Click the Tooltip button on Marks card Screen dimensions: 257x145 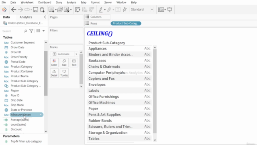[x=64, y=73]
